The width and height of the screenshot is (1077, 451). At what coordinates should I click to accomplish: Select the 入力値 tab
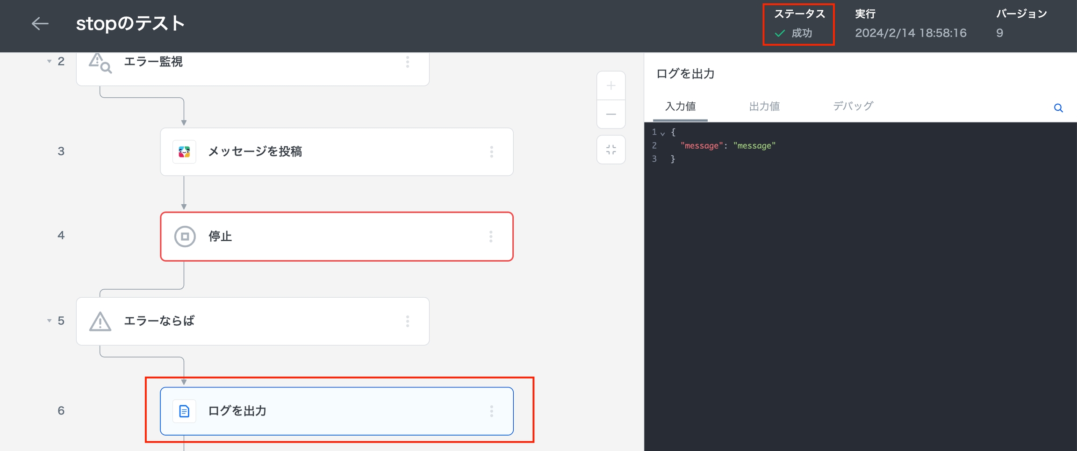[680, 107]
